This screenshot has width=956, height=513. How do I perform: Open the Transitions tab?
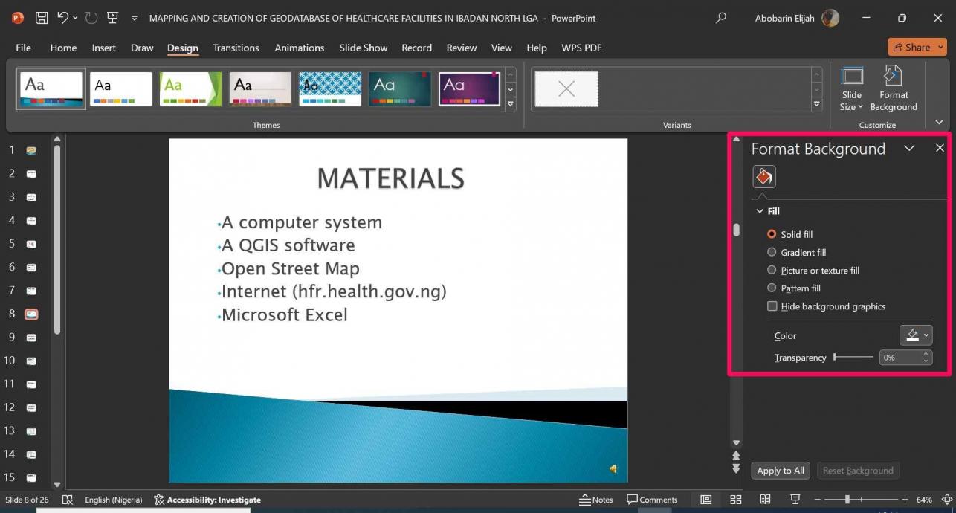(236, 48)
